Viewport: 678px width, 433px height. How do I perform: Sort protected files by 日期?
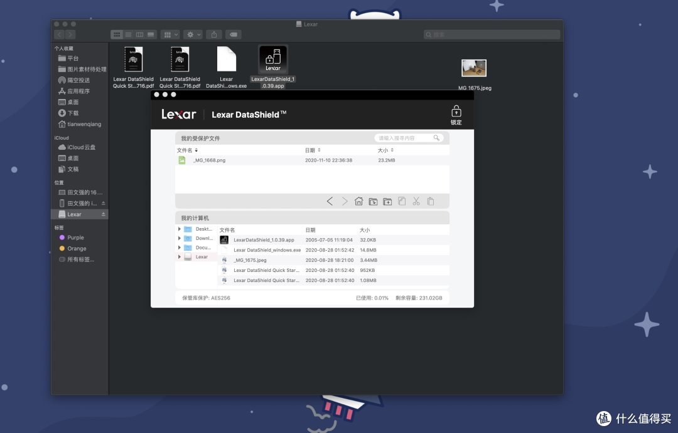pos(313,150)
